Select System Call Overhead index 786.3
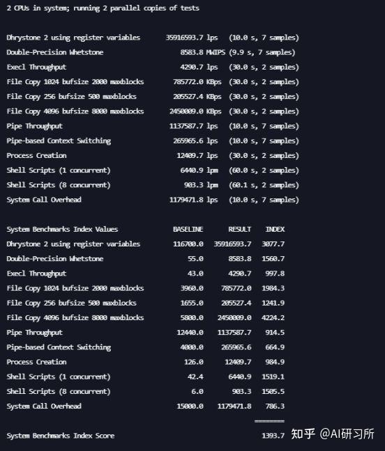Screen dimensions: 385x451 tap(275, 406)
